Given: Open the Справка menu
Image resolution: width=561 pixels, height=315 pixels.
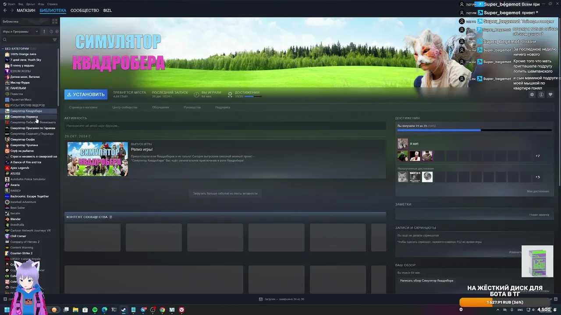Looking at the screenshot, I should coord(52,4).
